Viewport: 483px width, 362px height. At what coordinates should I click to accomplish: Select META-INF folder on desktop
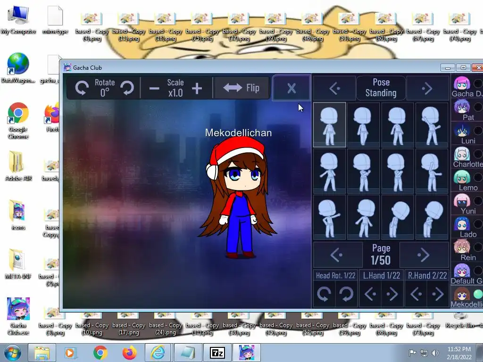coord(18,263)
